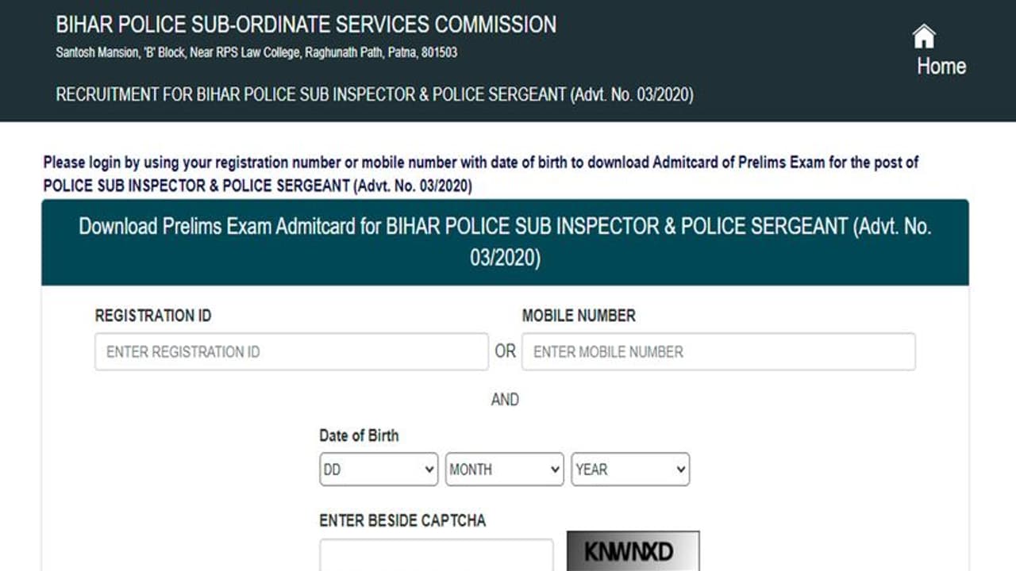Click the KNWNXD captcha image
This screenshot has height=571, width=1016.
(631, 553)
